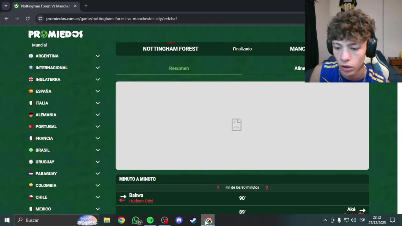This screenshot has width=402, height=226.
Task: Open the INGLATERRA league label
Action: (48, 79)
